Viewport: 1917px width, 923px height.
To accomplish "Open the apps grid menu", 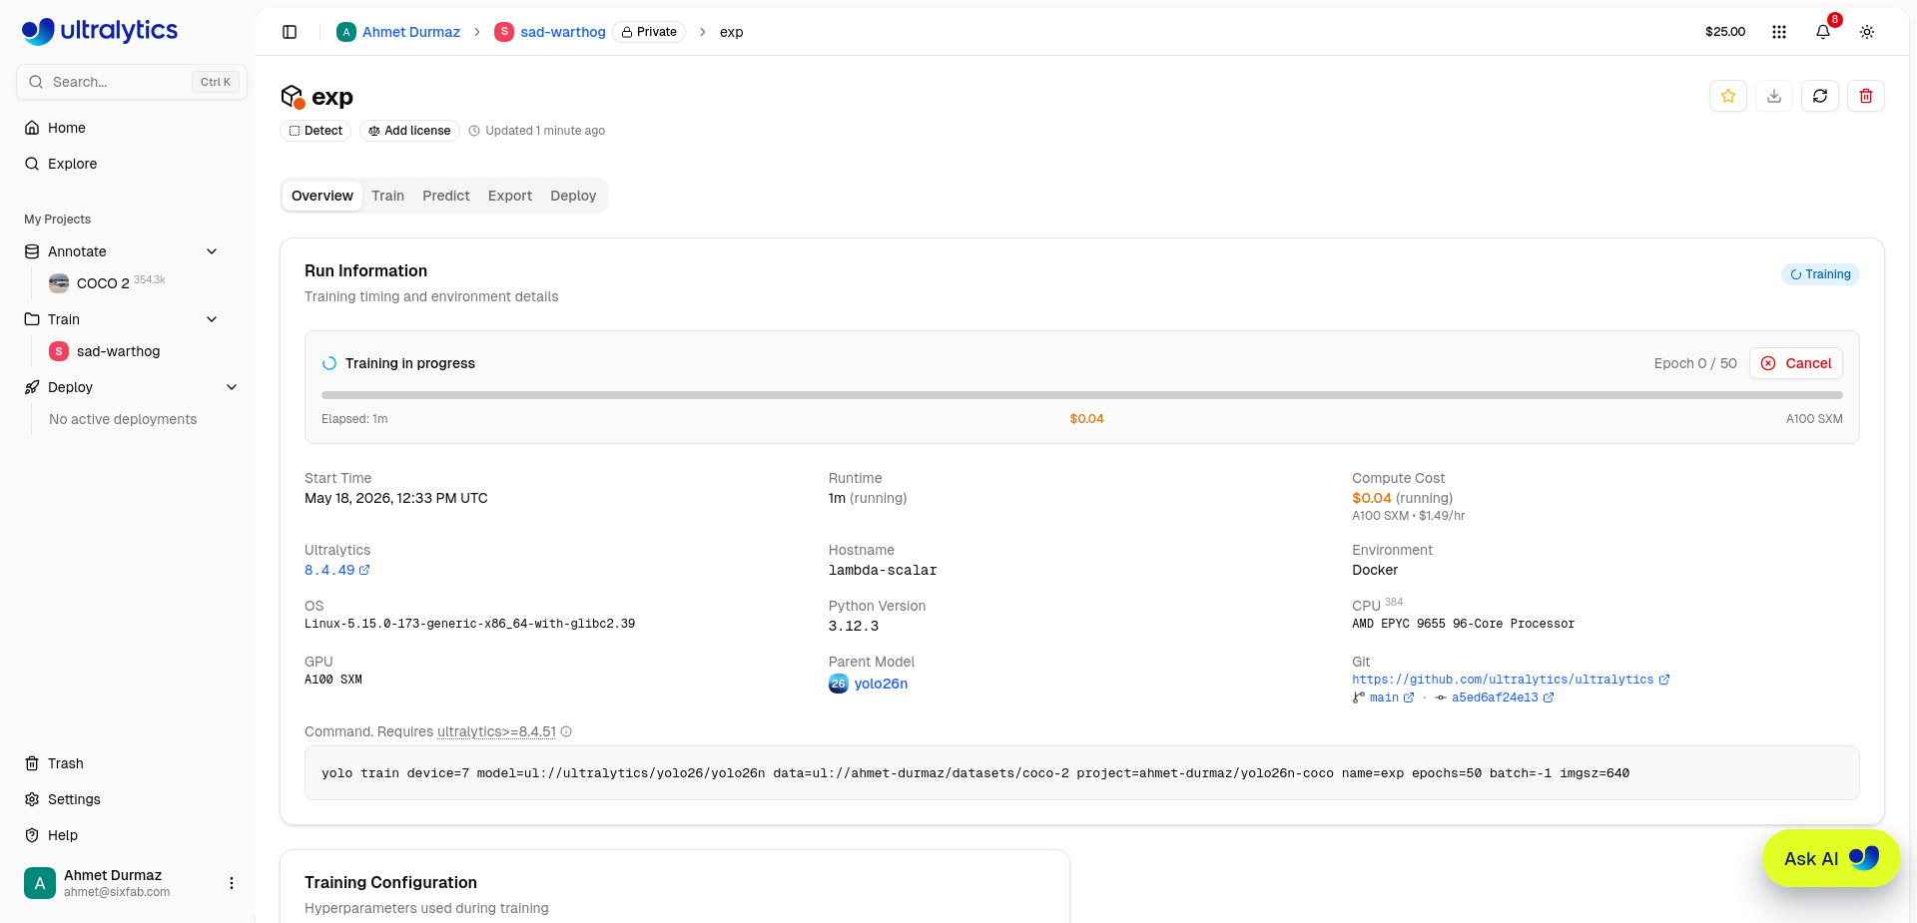I will pyautogui.click(x=1778, y=32).
